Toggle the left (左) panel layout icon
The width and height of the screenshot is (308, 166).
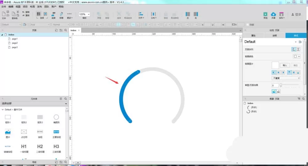point(188,14)
